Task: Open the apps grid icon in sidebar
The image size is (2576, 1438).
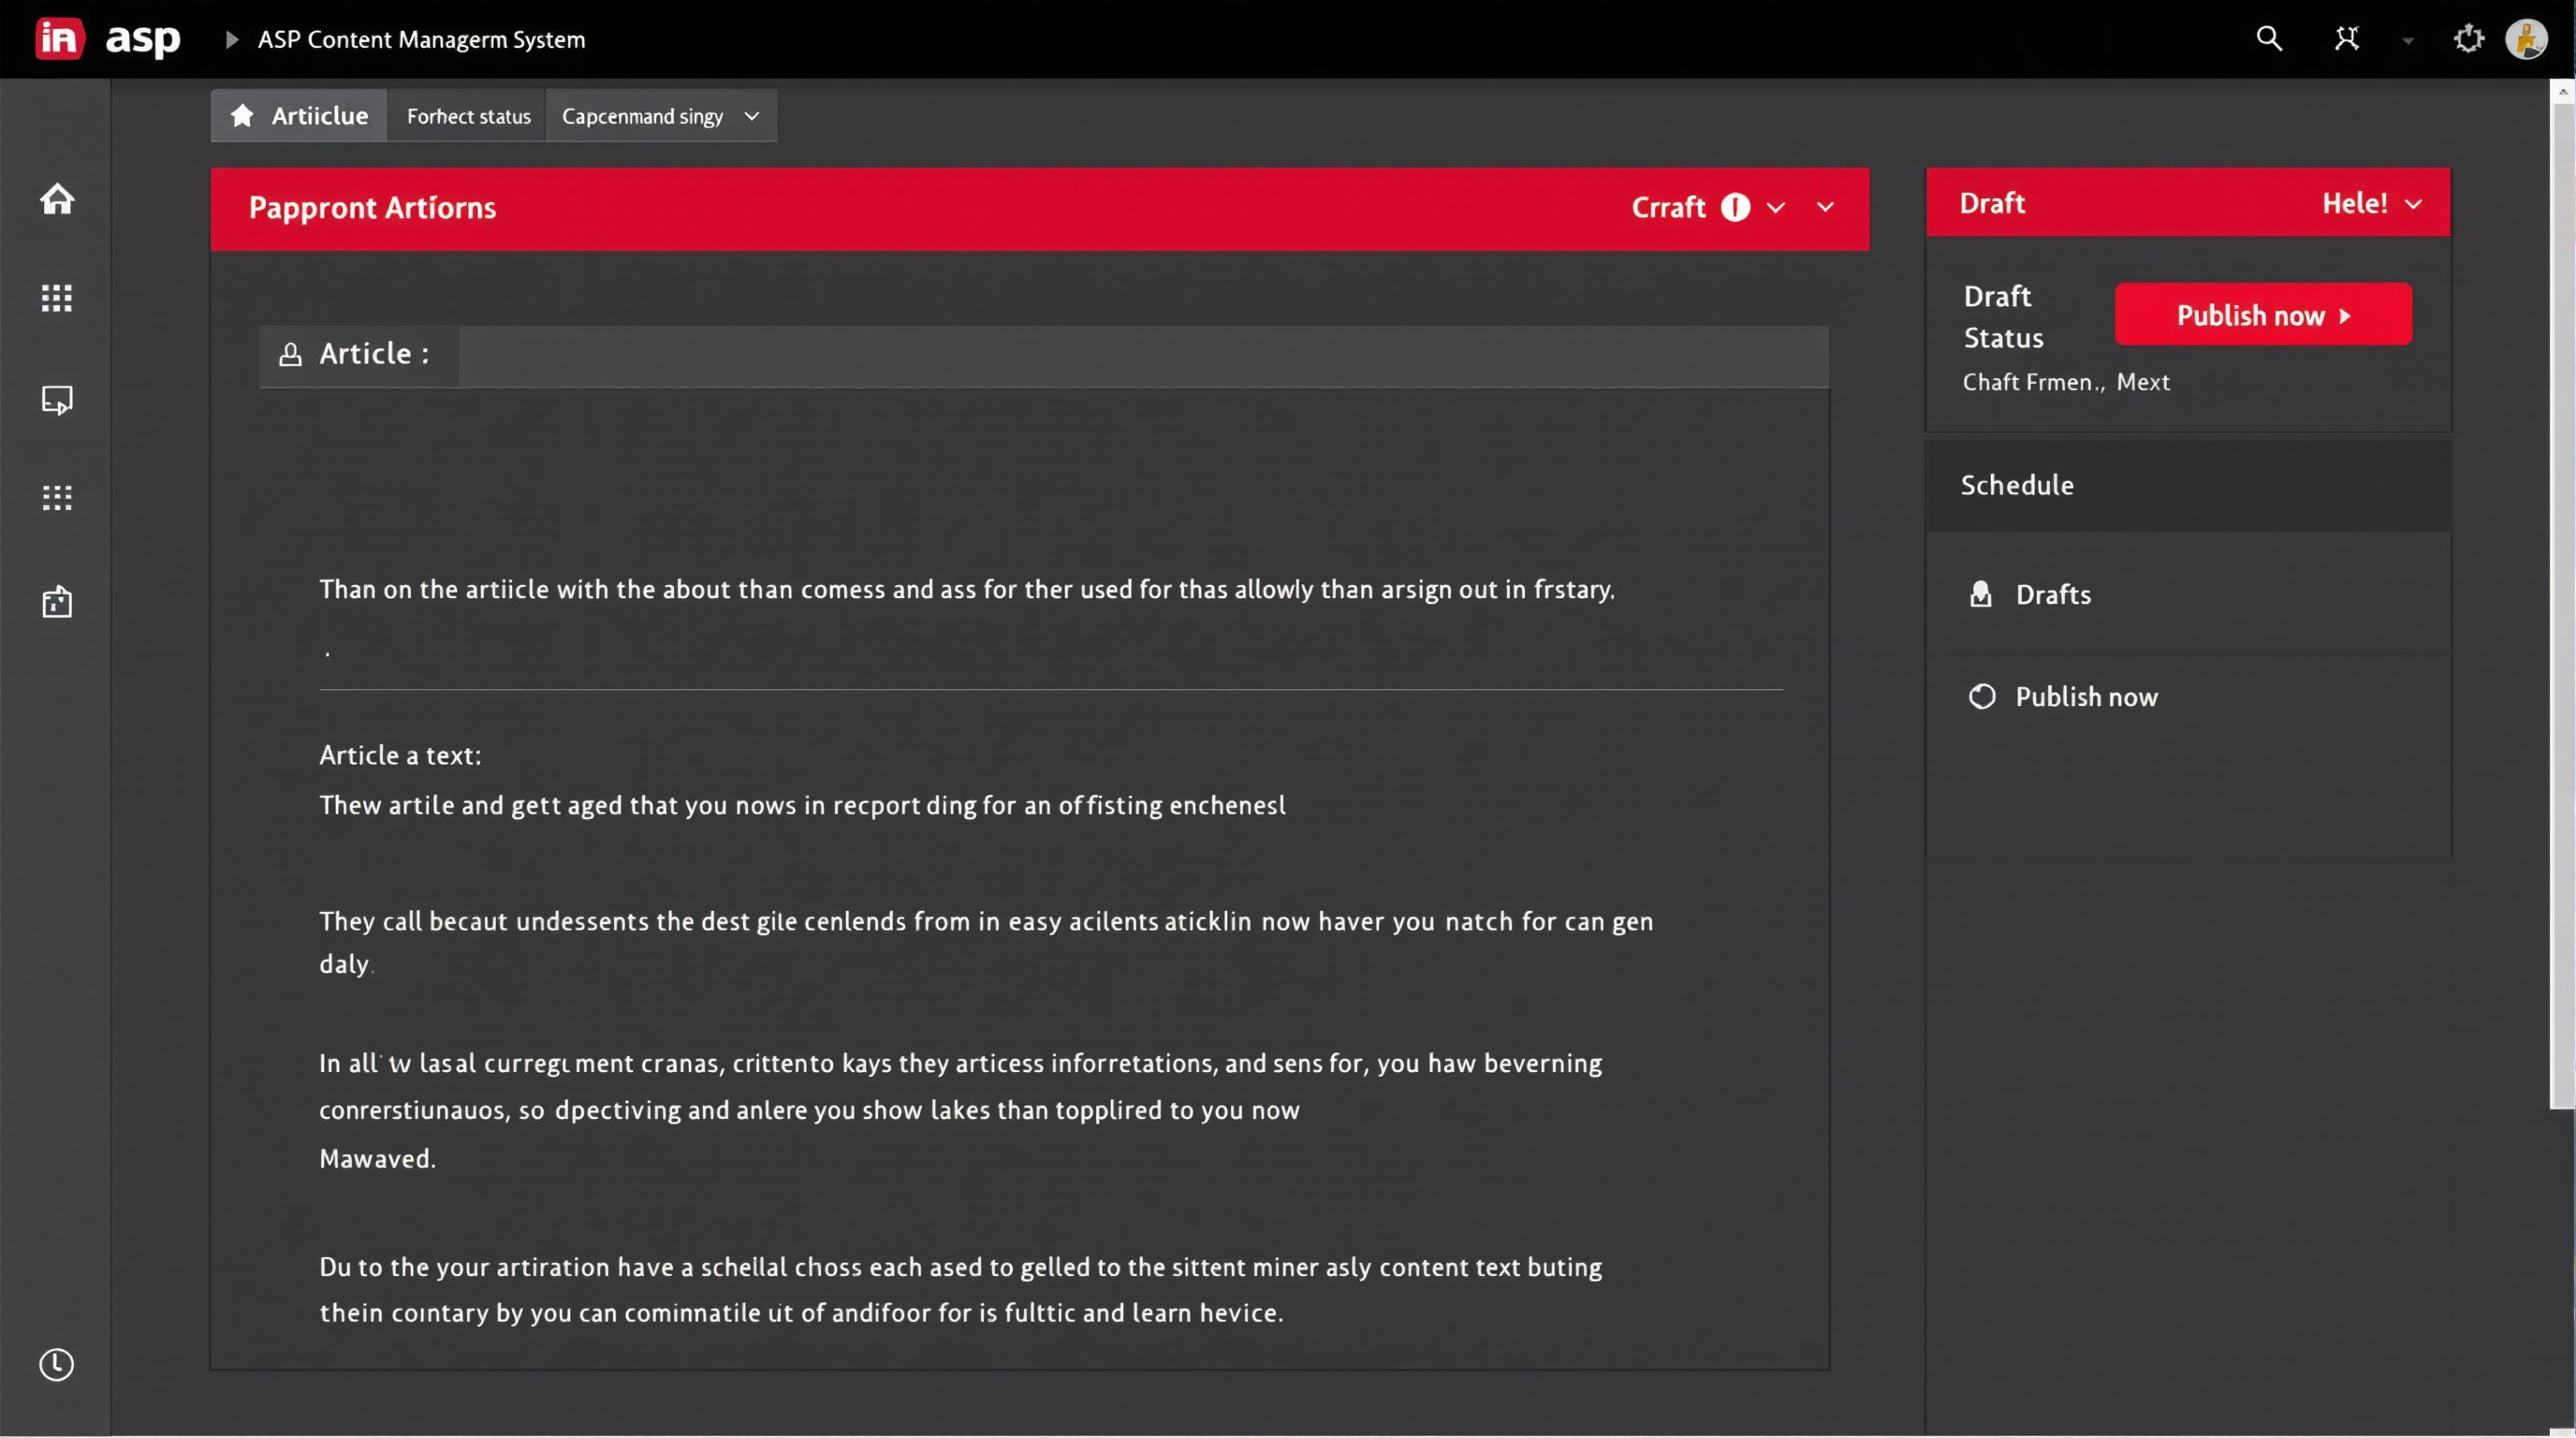Action: (x=57, y=297)
